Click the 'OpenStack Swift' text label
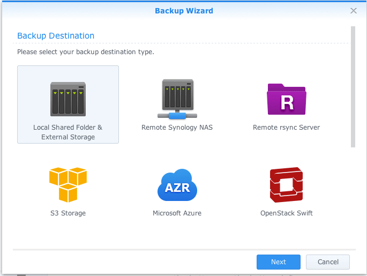Image resolution: width=367 pixels, height=276 pixels. coord(286,213)
